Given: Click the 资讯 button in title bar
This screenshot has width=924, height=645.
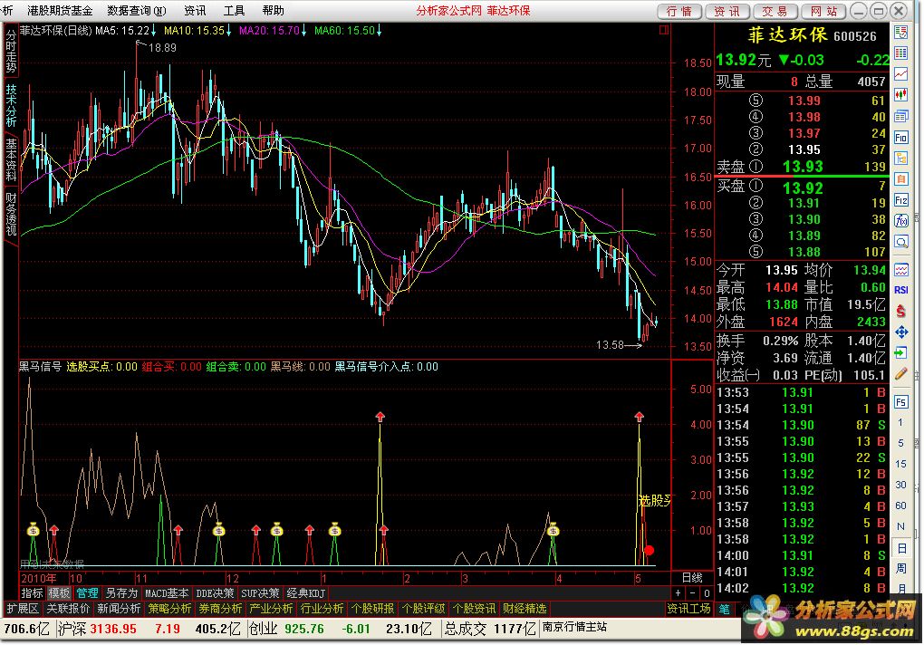Looking at the screenshot, I should coord(727,11).
